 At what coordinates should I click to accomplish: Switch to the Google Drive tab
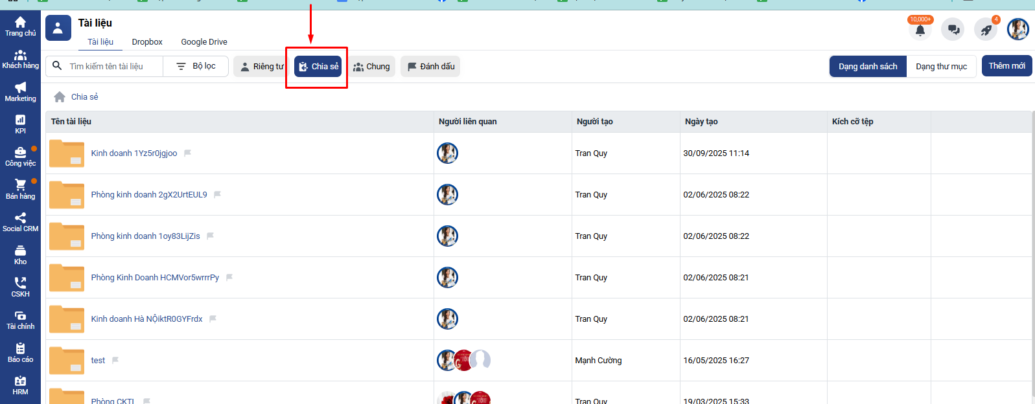(x=204, y=42)
